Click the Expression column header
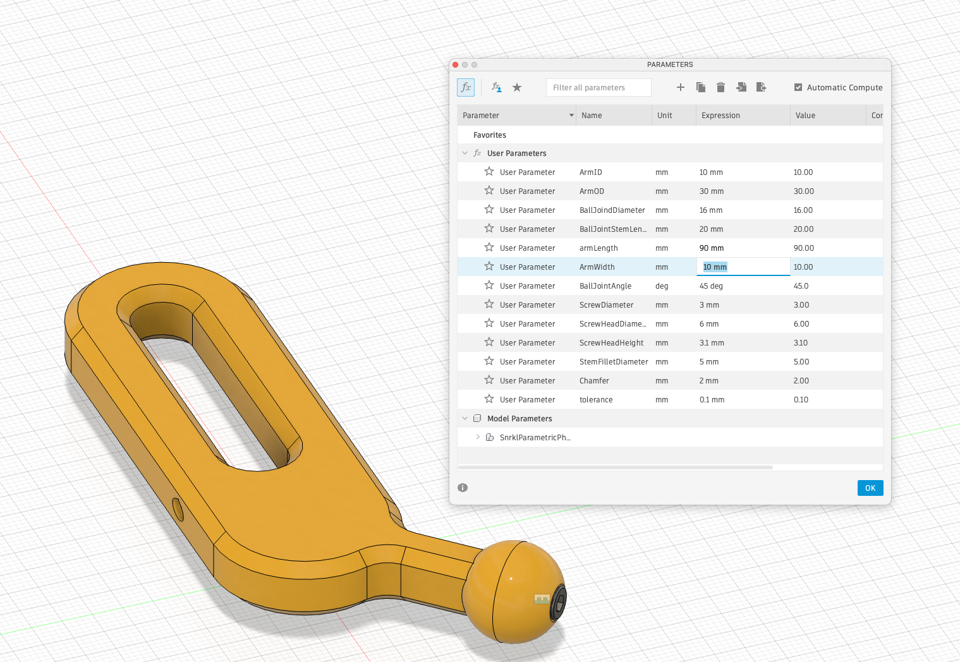This screenshot has height=662, width=960. click(x=743, y=116)
